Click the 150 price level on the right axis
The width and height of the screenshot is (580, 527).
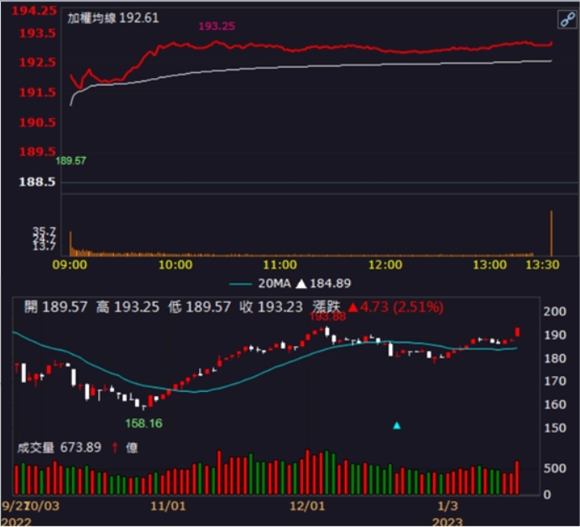click(x=555, y=428)
